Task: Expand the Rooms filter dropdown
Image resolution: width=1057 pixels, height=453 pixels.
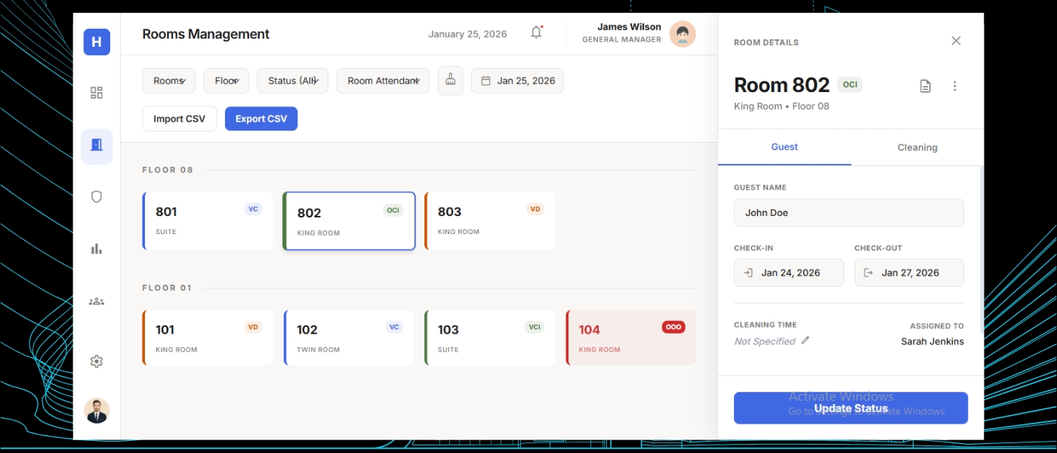Action: tap(168, 81)
